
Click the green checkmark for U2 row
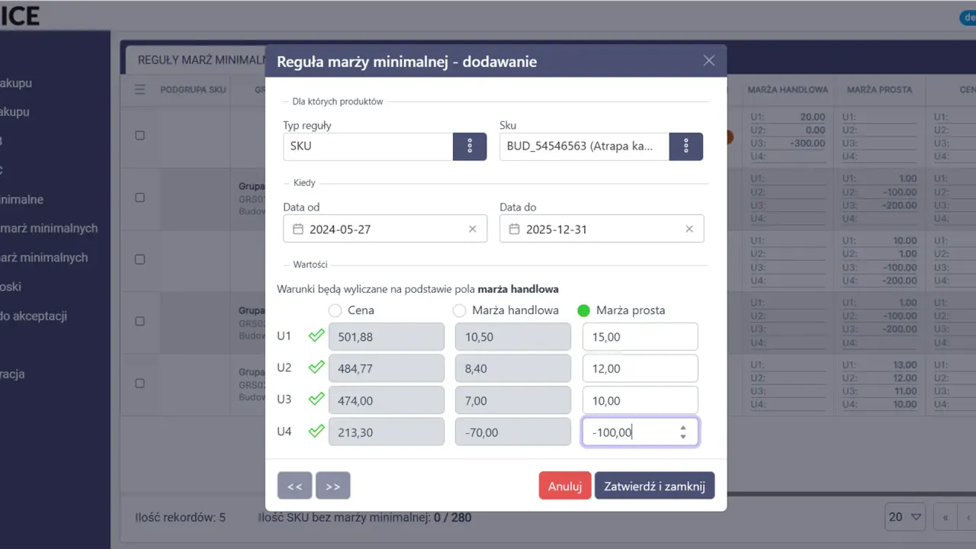(316, 368)
